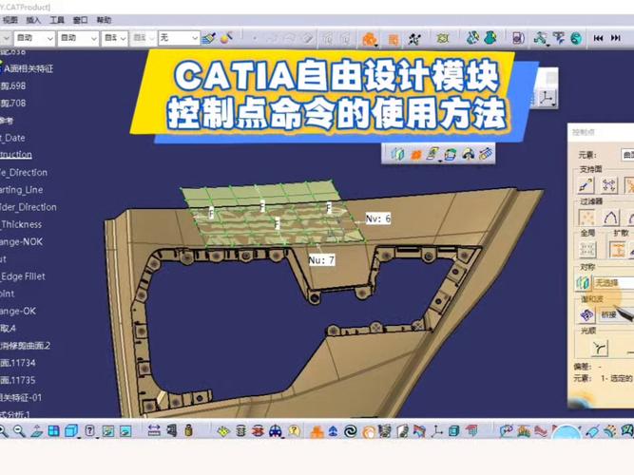Select the tree row ending in 面.11734

(x=18, y=363)
